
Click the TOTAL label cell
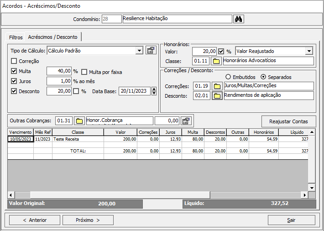(78, 151)
